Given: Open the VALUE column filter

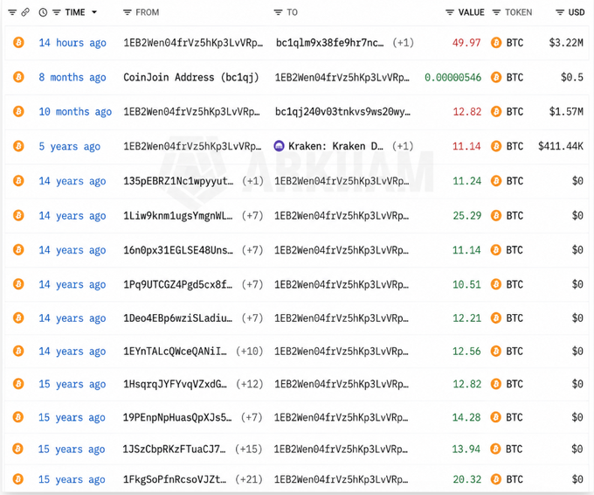Looking at the screenshot, I should (x=450, y=12).
